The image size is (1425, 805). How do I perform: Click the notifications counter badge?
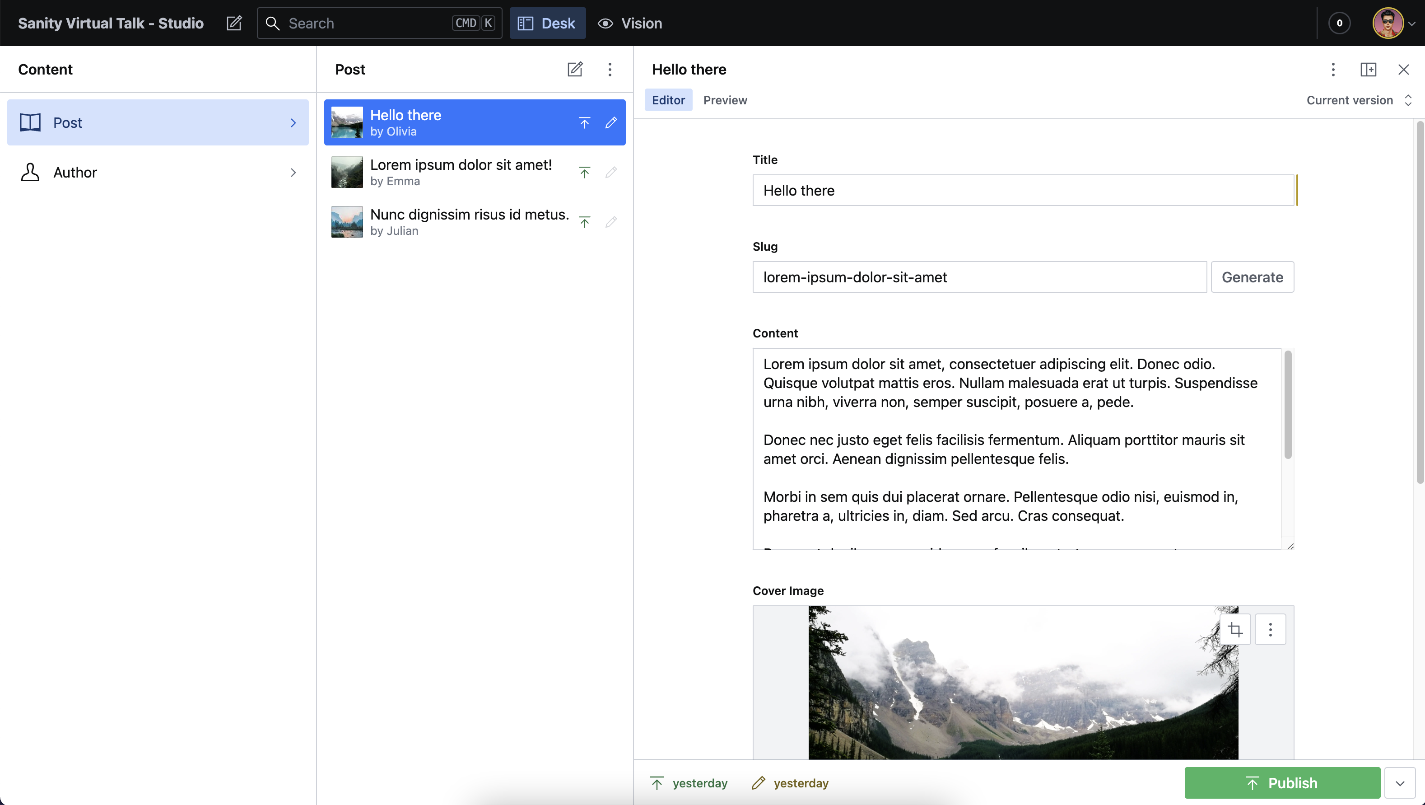1339,23
